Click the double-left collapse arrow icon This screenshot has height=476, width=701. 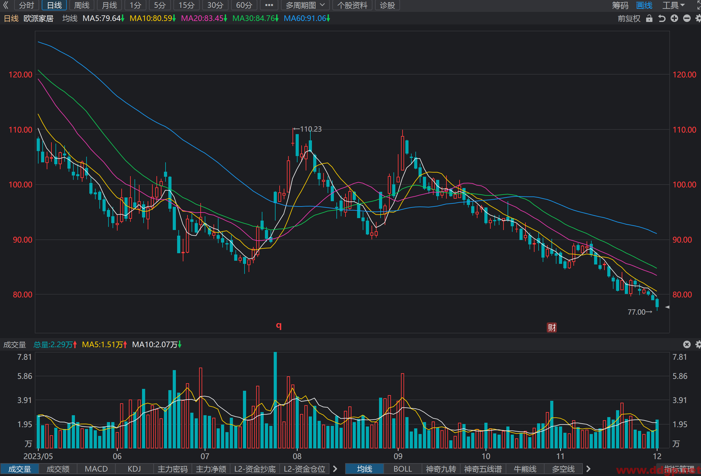point(6,5)
